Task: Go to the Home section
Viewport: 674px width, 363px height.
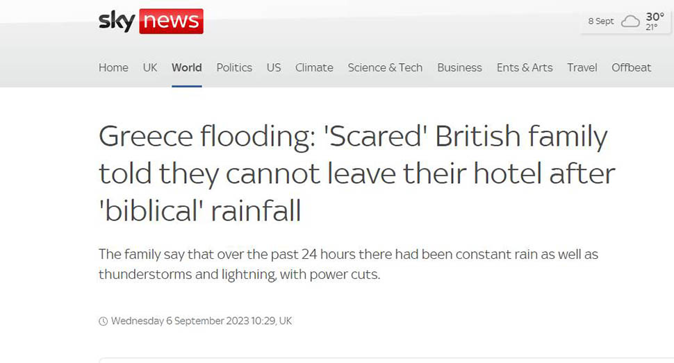Action: coord(113,67)
